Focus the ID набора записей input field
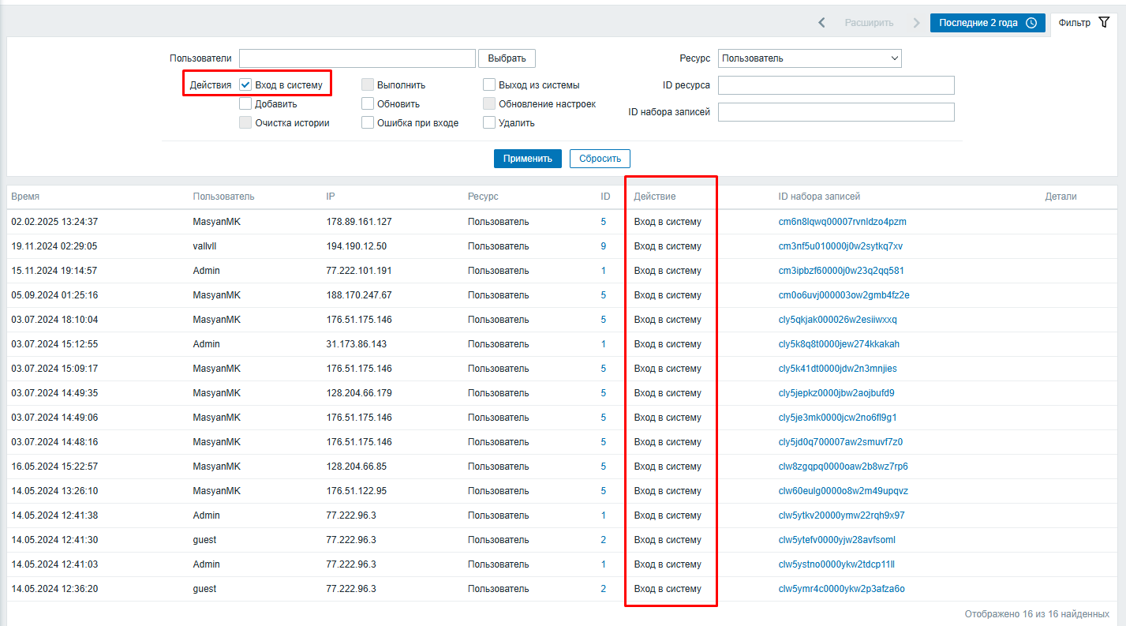Viewport: 1126px width, 626px height. pos(836,112)
